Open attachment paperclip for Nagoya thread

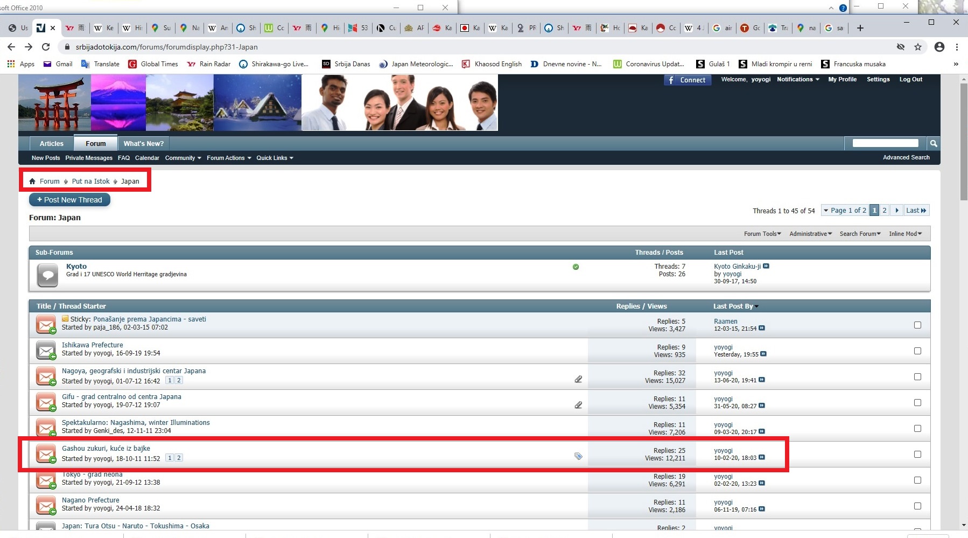pyautogui.click(x=578, y=379)
